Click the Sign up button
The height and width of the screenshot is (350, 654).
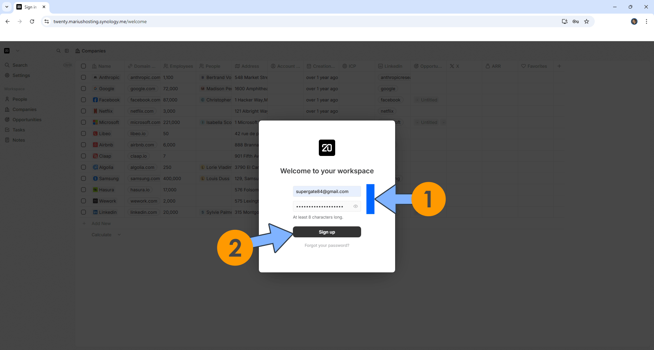point(327,232)
